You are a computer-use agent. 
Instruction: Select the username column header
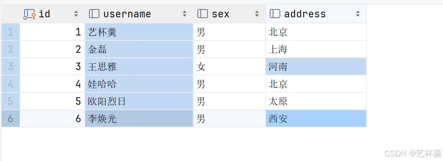139,14
